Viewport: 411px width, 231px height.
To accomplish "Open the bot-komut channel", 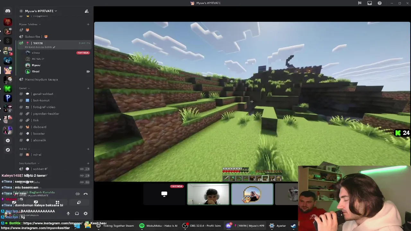I will pyautogui.click(x=54, y=100).
